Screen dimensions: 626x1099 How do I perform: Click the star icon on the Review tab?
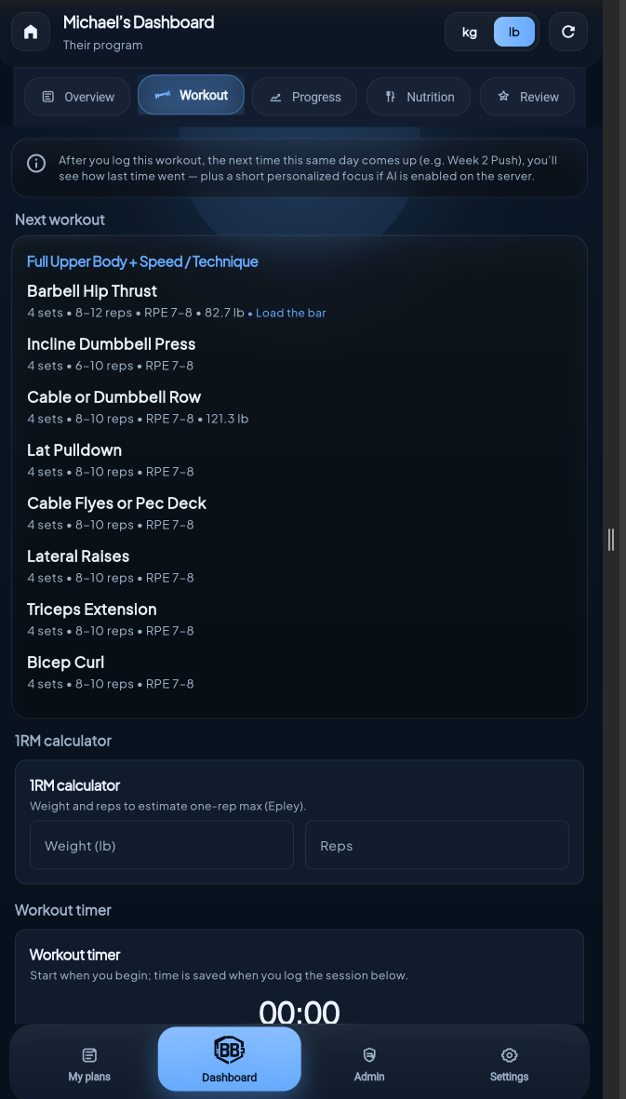(503, 97)
